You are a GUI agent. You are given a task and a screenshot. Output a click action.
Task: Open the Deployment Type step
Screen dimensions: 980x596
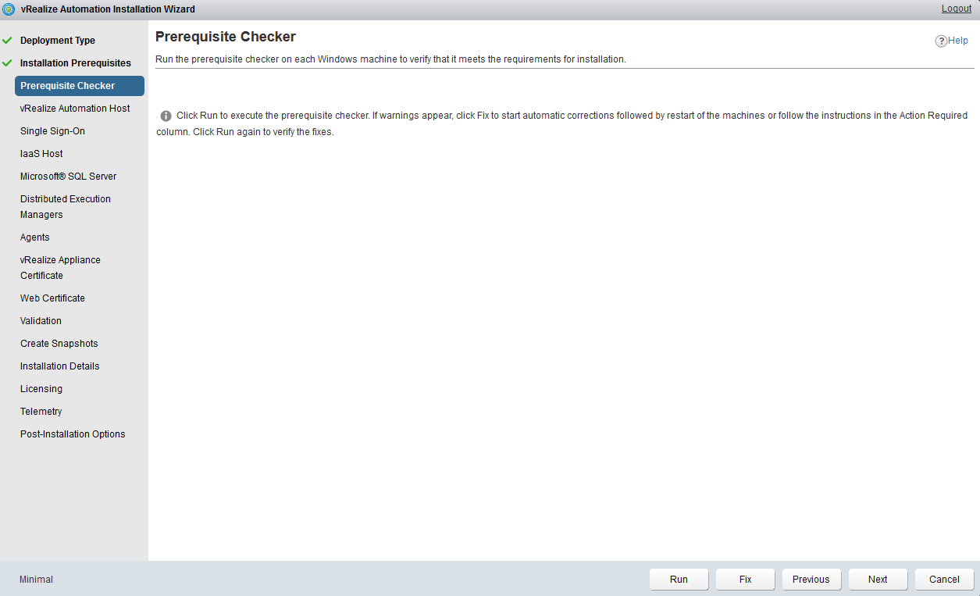[x=58, y=41]
